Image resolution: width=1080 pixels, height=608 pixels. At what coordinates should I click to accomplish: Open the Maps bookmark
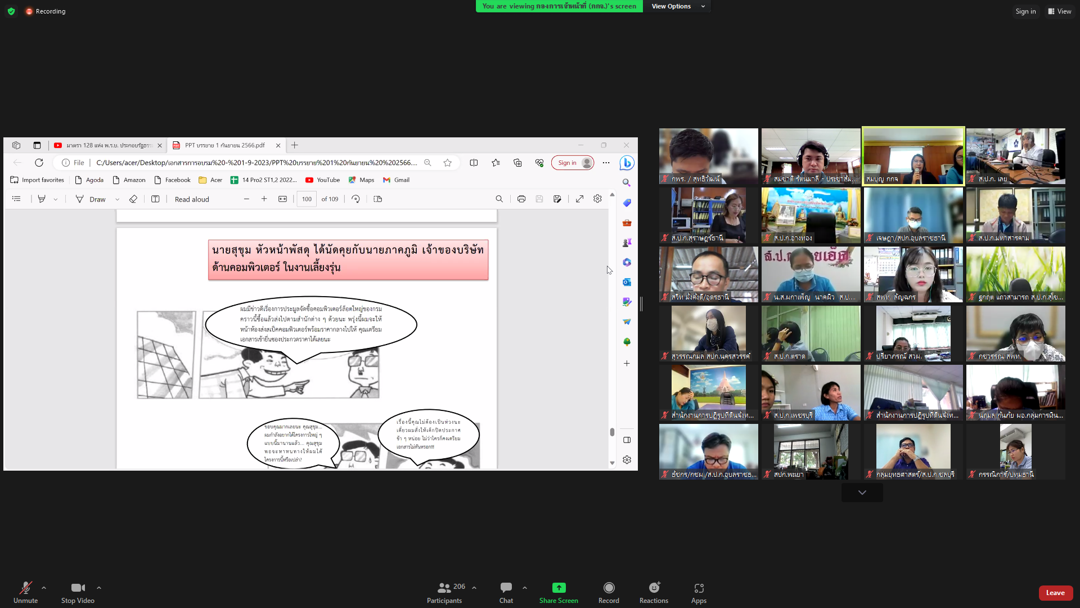click(x=361, y=180)
